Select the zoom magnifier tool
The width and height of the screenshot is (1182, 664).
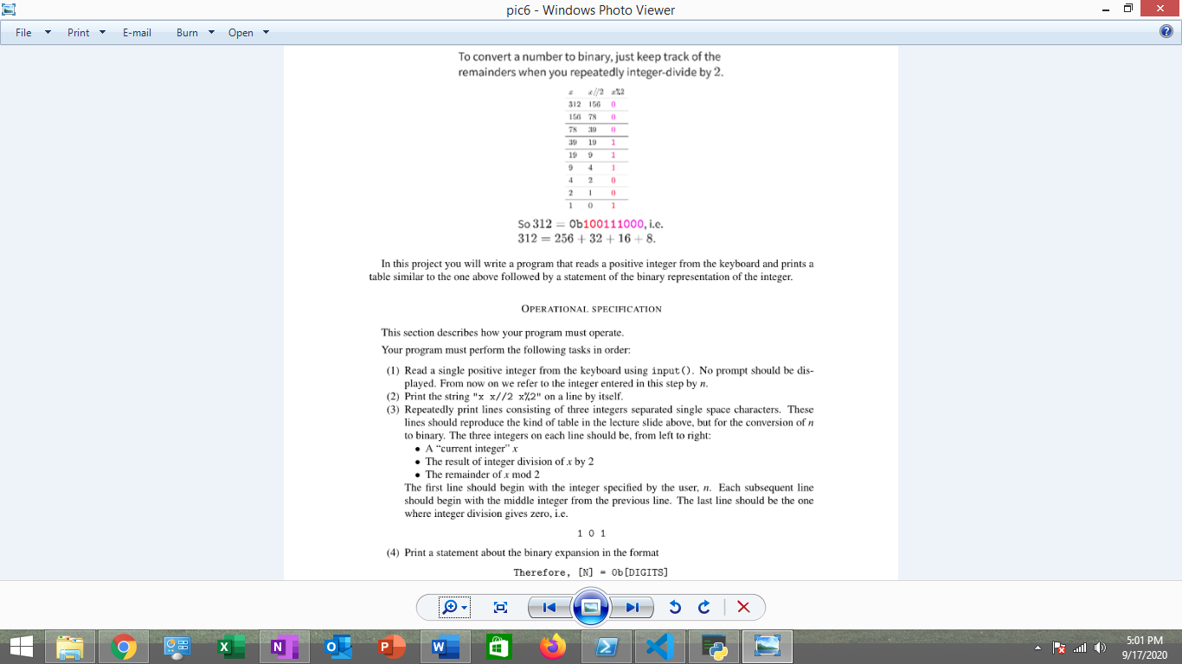coord(452,607)
